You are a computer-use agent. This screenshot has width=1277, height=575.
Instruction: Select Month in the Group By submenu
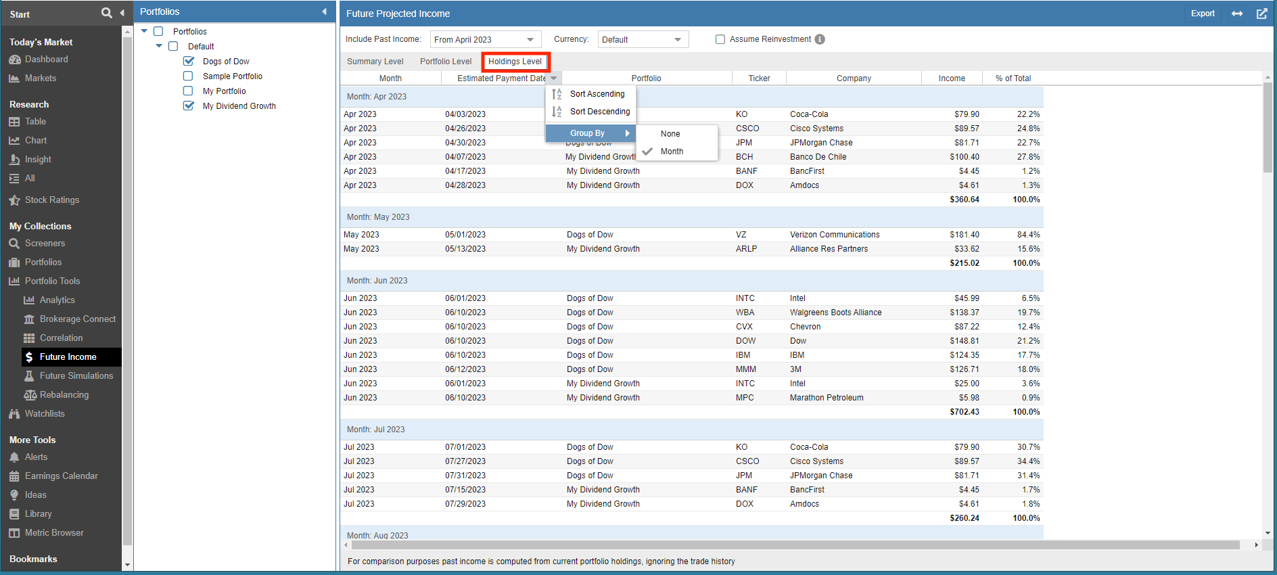pyautogui.click(x=676, y=152)
